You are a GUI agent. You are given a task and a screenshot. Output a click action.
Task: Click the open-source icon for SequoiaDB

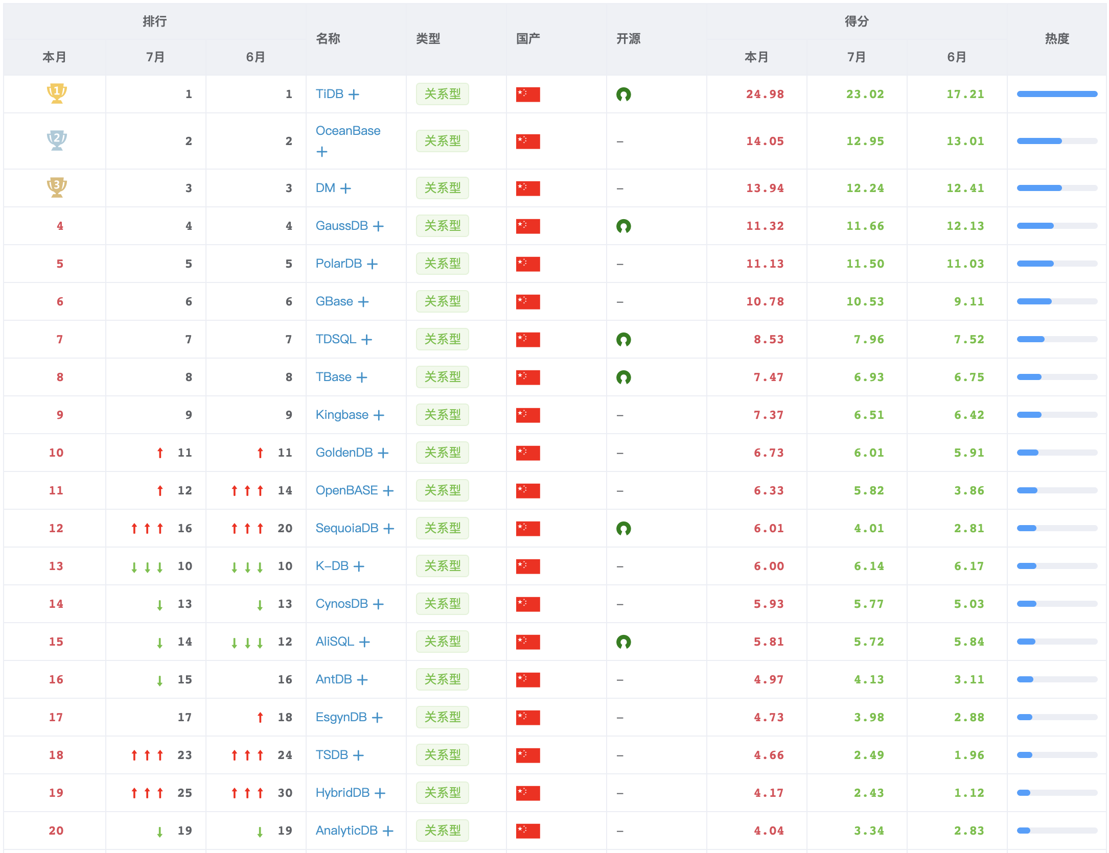(623, 528)
